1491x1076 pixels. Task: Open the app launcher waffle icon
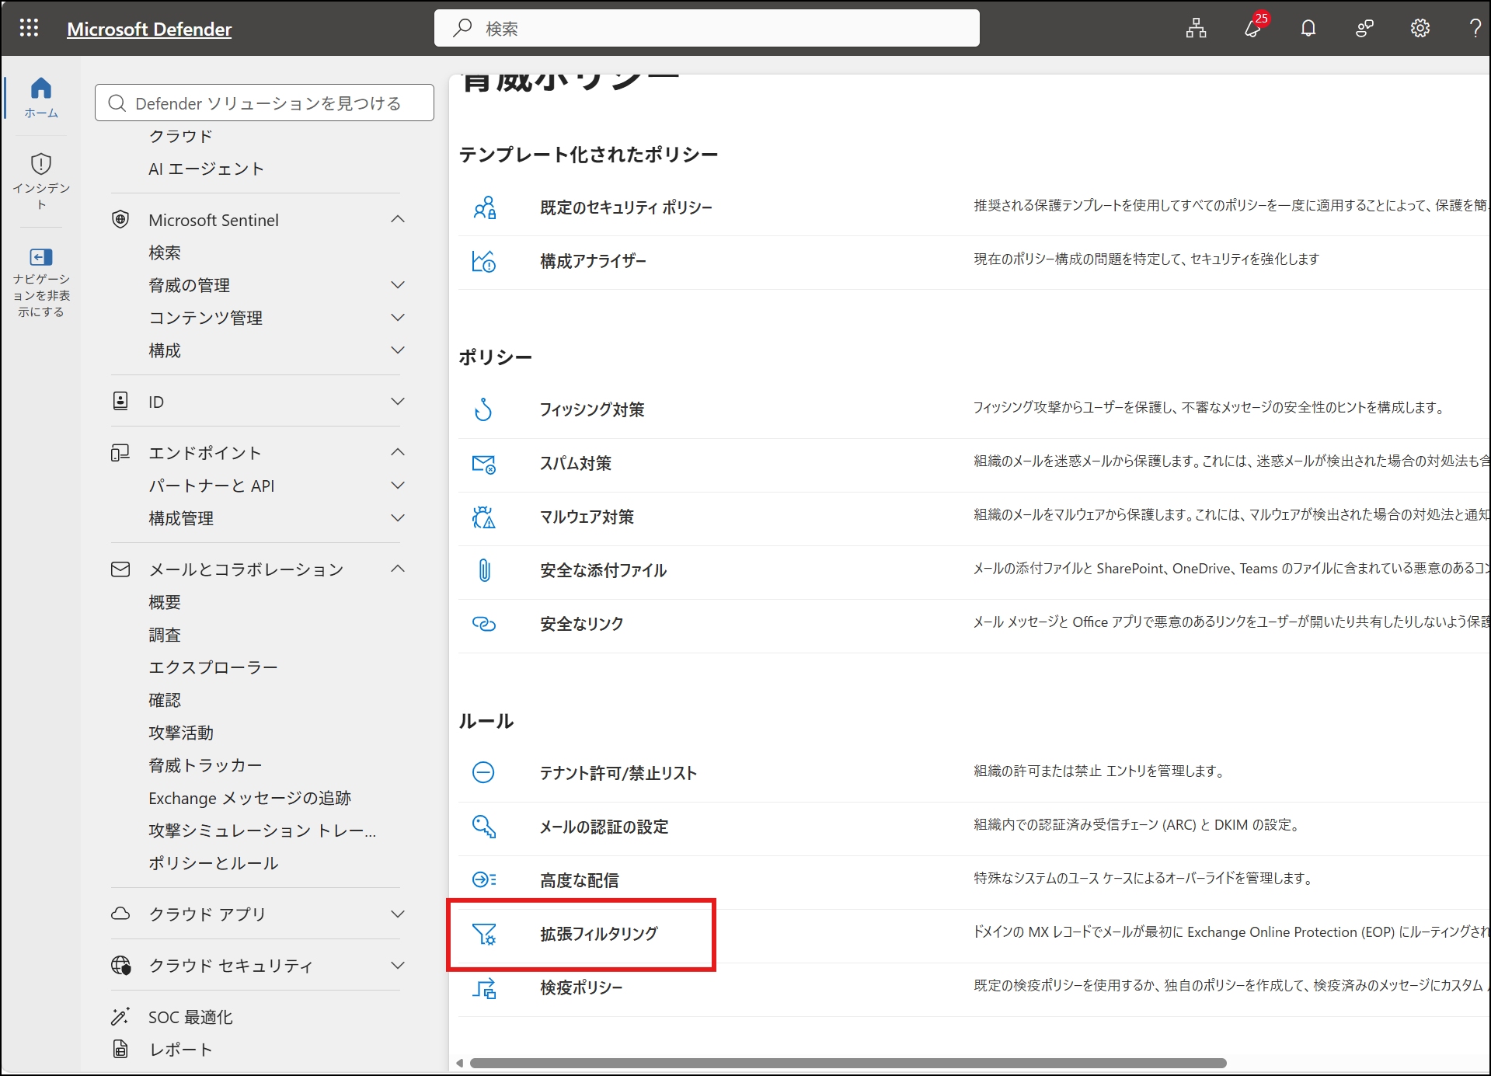coord(29,29)
